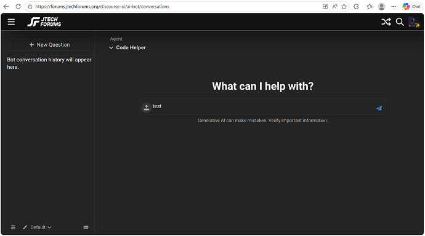Click the upload file icon

click(x=147, y=108)
